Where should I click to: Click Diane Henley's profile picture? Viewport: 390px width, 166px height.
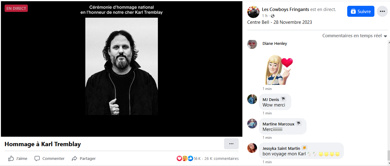pos(252,44)
